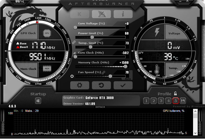205x140 pixels.
Task: Click the Temp. Limit slider handle
Action: (91, 47)
